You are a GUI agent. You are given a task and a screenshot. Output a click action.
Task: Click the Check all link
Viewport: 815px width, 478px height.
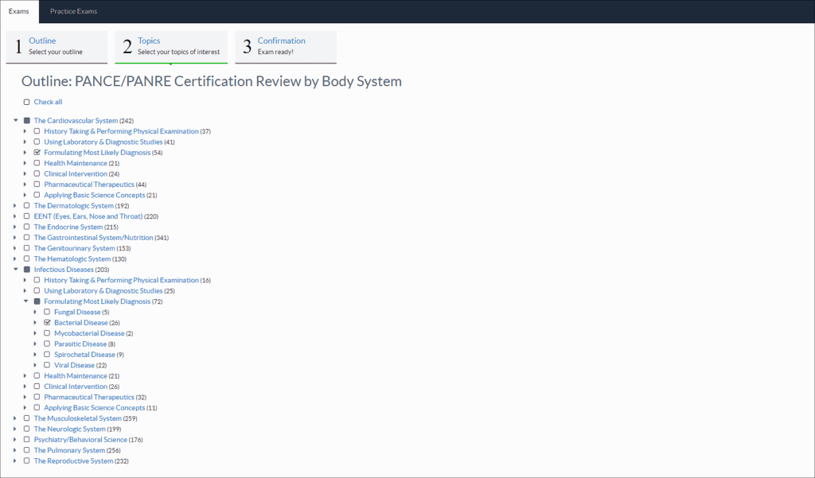pyautogui.click(x=48, y=102)
